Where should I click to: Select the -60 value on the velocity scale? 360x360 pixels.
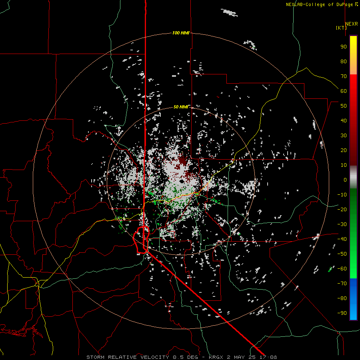pos(342,269)
